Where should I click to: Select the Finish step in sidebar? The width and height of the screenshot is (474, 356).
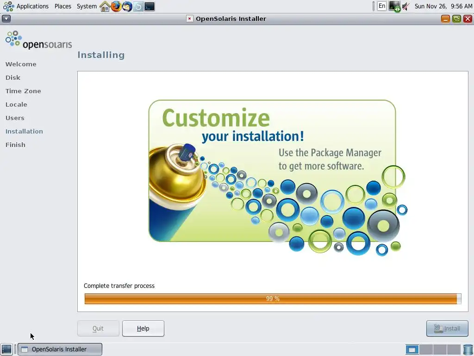click(15, 145)
